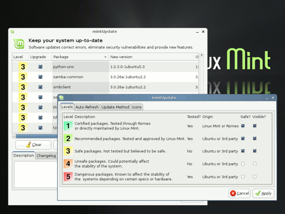Screen dimensions: 285x214
Task: Select the smbclient package name
Action: (x=62, y=87)
